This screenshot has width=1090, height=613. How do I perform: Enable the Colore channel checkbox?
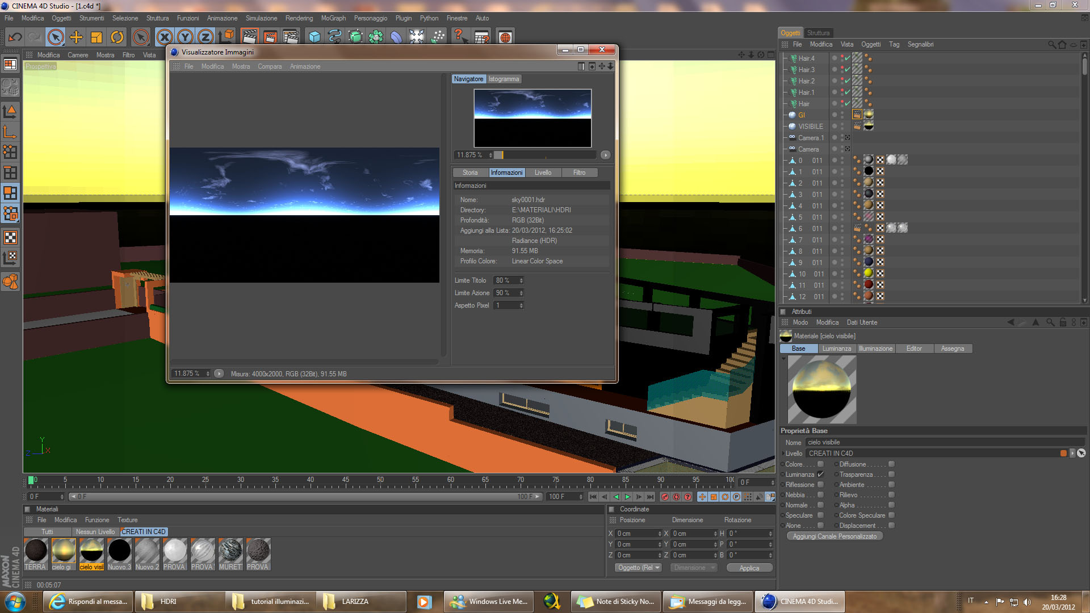820,464
